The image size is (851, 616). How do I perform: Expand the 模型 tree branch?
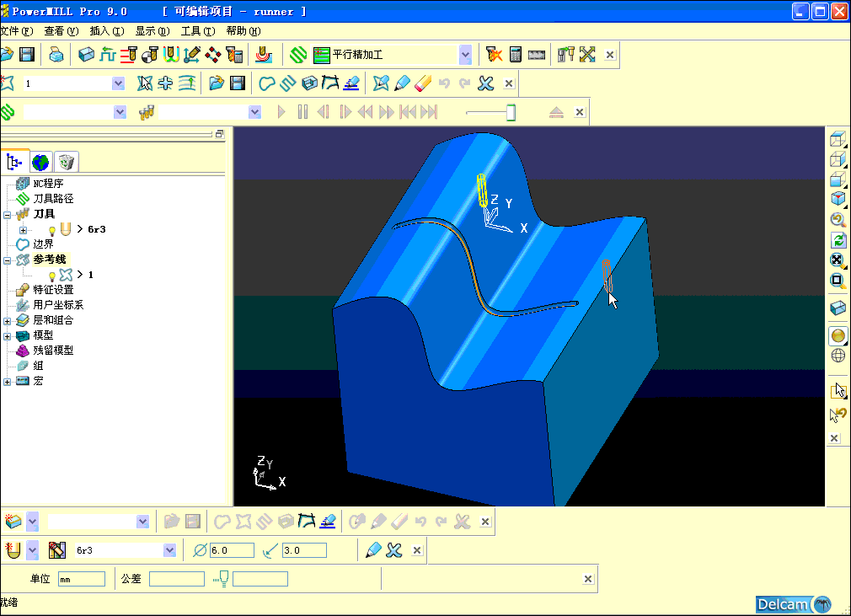click(7, 336)
